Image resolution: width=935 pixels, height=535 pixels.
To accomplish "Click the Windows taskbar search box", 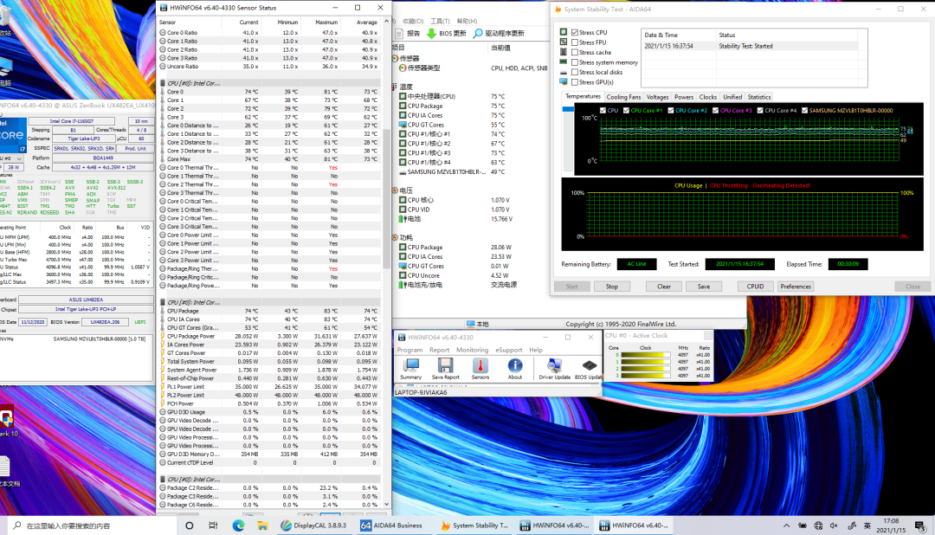I will point(87,525).
